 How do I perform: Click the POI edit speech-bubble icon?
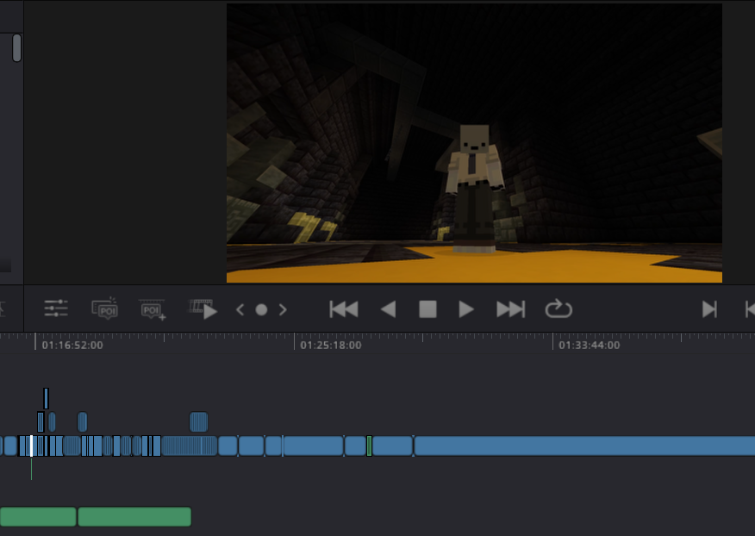(x=104, y=309)
